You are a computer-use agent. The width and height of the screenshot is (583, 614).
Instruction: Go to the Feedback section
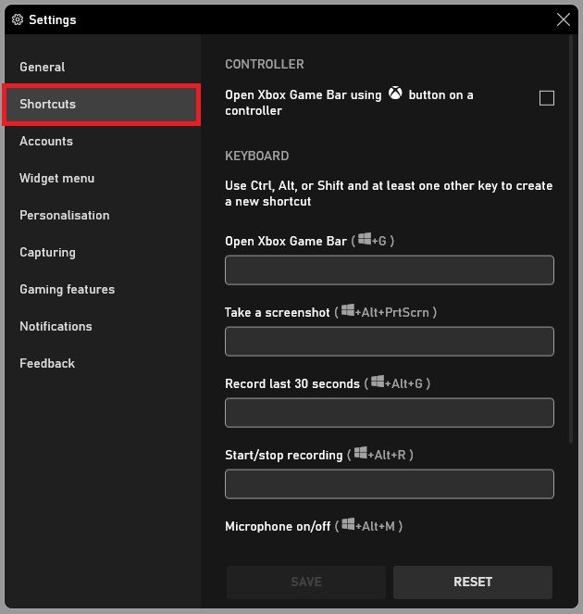[x=47, y=363]
